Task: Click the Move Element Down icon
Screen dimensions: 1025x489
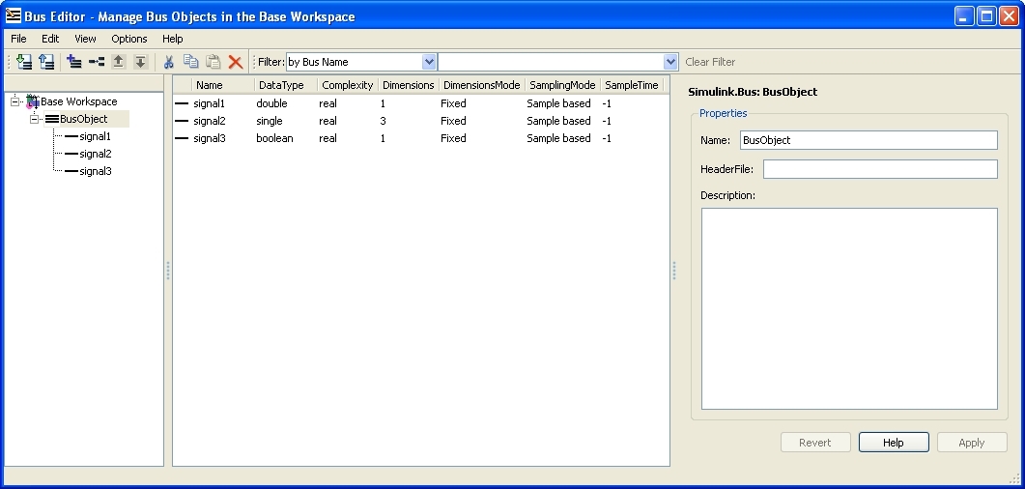Action: (x=140, y=62)
